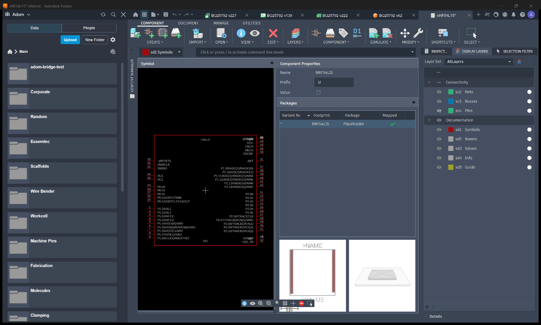The width and height of the screenshot is (541, 325).
Task: Show the hidden sc4 Pins layer
Action: [x=439, y=111]
